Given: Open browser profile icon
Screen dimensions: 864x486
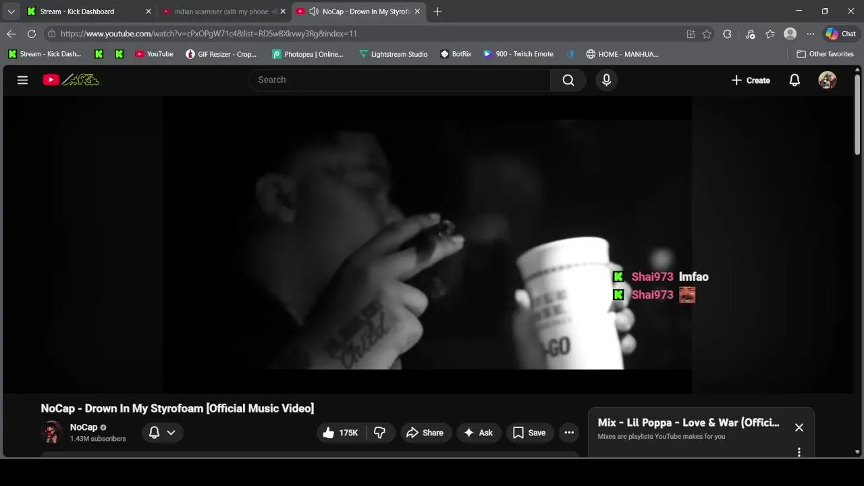Looking at the screenshot, I should click(x=790, y=34).
